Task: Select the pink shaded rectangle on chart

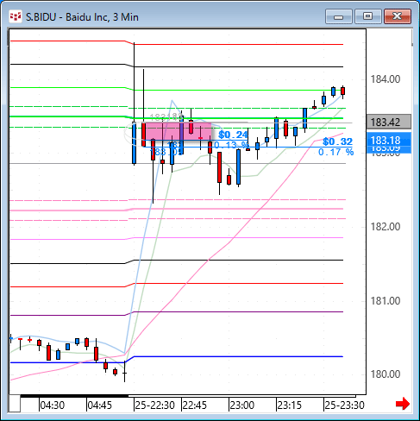Action: (179, 131)
